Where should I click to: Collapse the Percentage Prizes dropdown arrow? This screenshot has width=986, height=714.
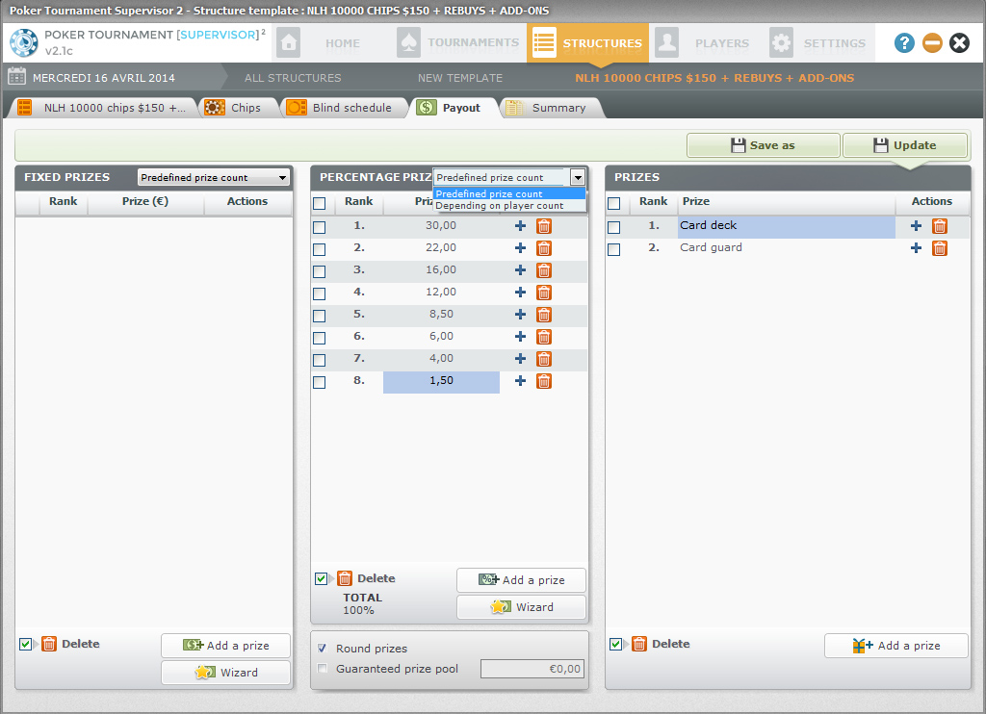click(577, 177)
